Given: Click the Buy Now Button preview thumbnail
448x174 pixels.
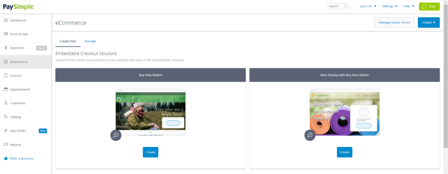Looking at the screenshot, I should point(150,112).
